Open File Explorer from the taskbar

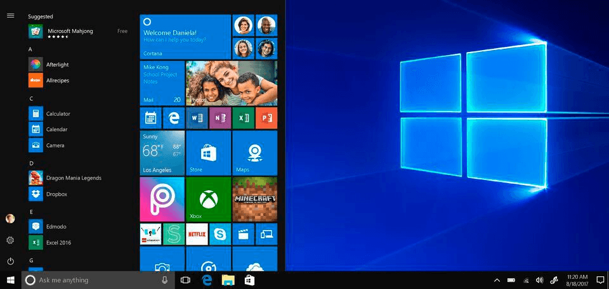[x=228, y=280]
